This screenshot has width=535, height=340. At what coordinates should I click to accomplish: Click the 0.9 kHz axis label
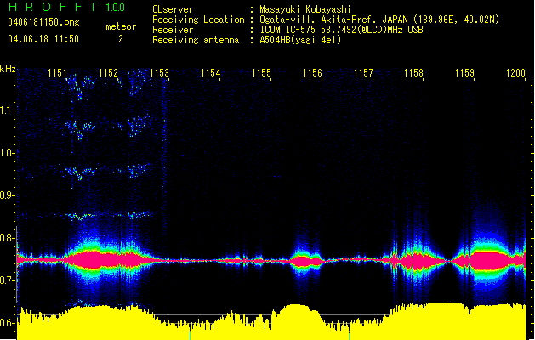[x=8, y=195]
